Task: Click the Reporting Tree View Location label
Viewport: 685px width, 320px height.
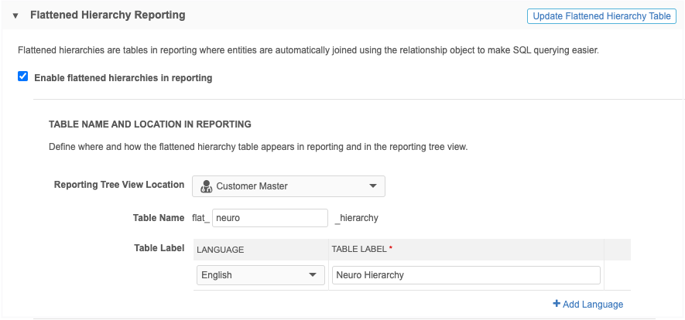Action: (119, 185)
